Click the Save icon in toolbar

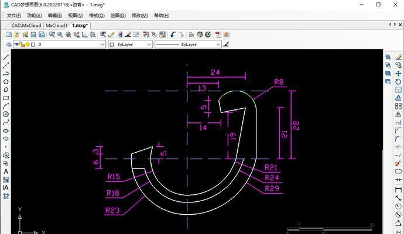33,35
